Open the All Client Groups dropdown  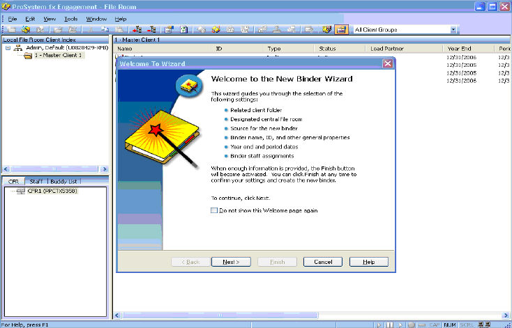453,30
